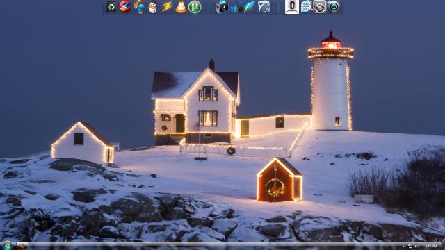Screen dimensions: 445x250
Task: Click the taskbar clock
Action: [431, 246]
